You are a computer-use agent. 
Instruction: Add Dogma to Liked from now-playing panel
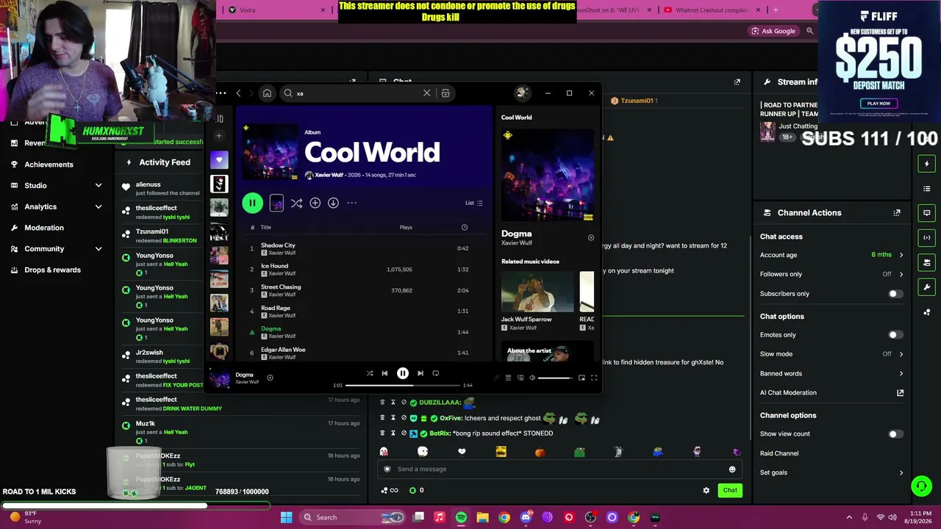[x=590, y=237]
